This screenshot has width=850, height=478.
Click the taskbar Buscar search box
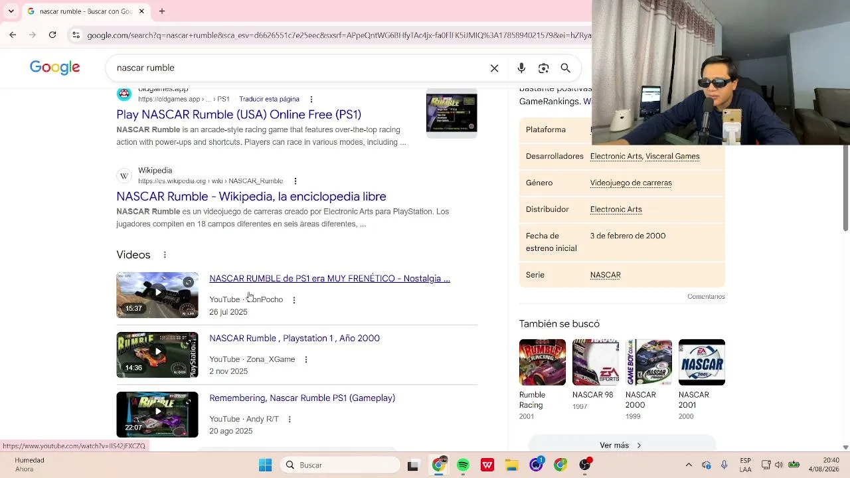point(339,465)
